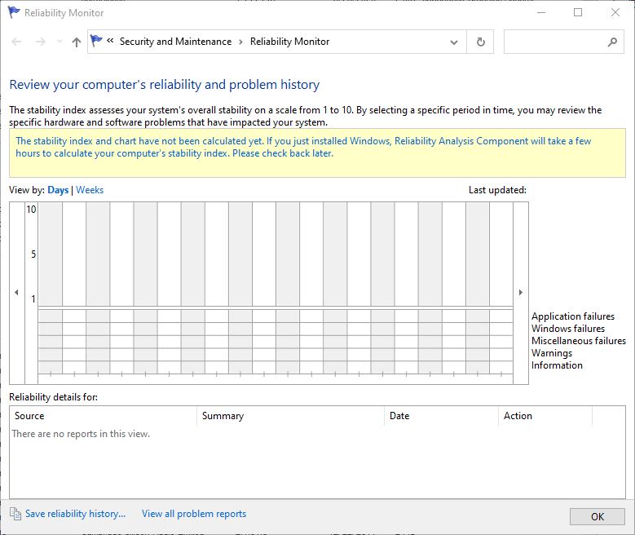
Task: Minimize the Reliability Monitor window
Action: (x=541, y=12)
